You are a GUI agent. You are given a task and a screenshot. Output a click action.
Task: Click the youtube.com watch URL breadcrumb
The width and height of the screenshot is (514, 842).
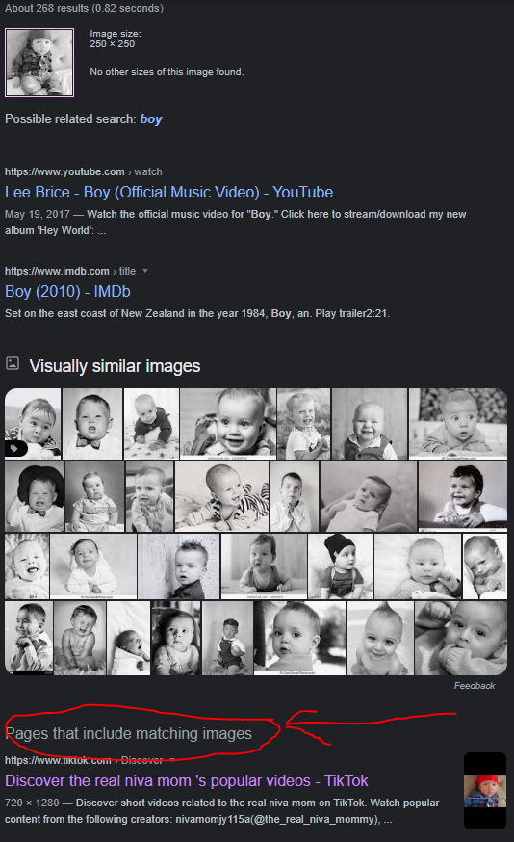pos(83,171)
